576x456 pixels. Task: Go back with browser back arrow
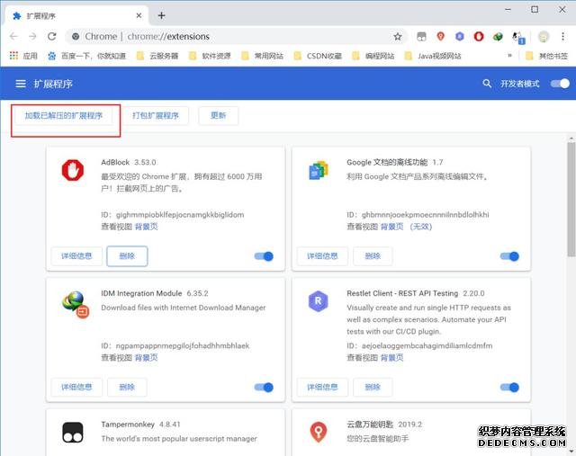point(13,36)
